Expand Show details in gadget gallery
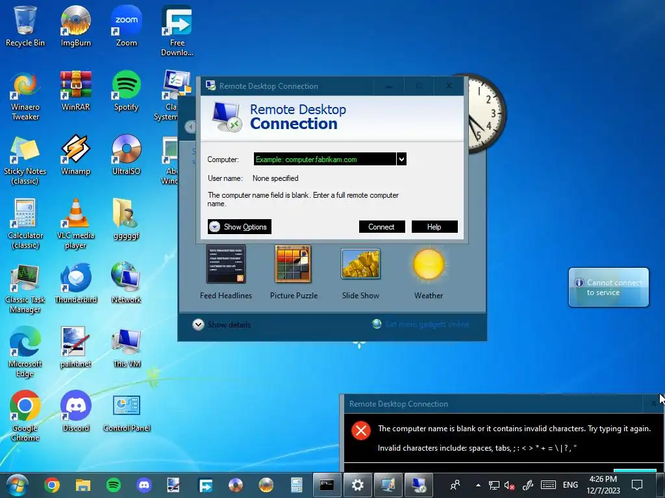This screenshot has height=498, width=665. 221,325
